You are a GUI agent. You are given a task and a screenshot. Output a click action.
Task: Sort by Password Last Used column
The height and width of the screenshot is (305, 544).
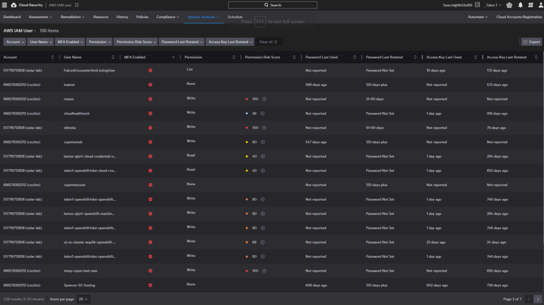(x=354, y=57)
